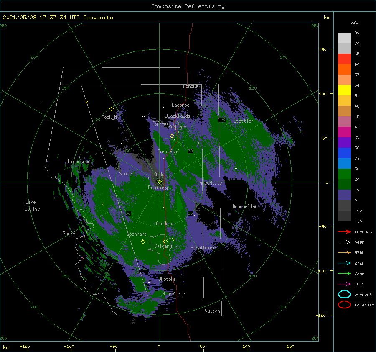Click the Blackfalds city label

point(178,116)
